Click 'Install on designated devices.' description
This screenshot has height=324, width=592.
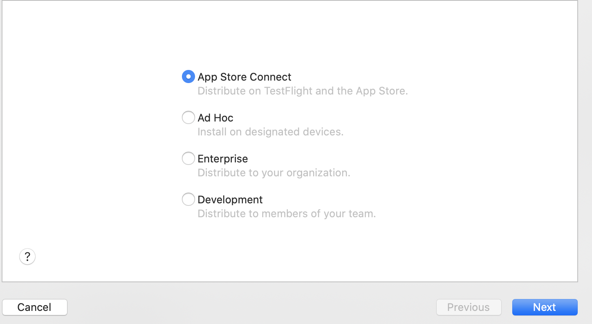pyautogui.click(x=270, y=132)
